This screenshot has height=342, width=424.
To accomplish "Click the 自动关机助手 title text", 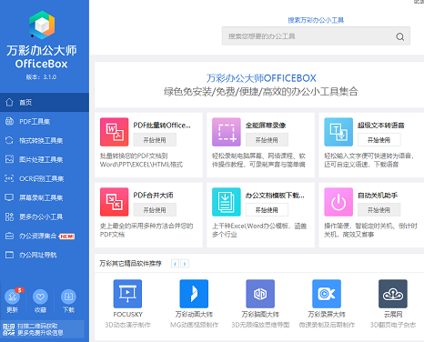I will (x=378, y=196).
